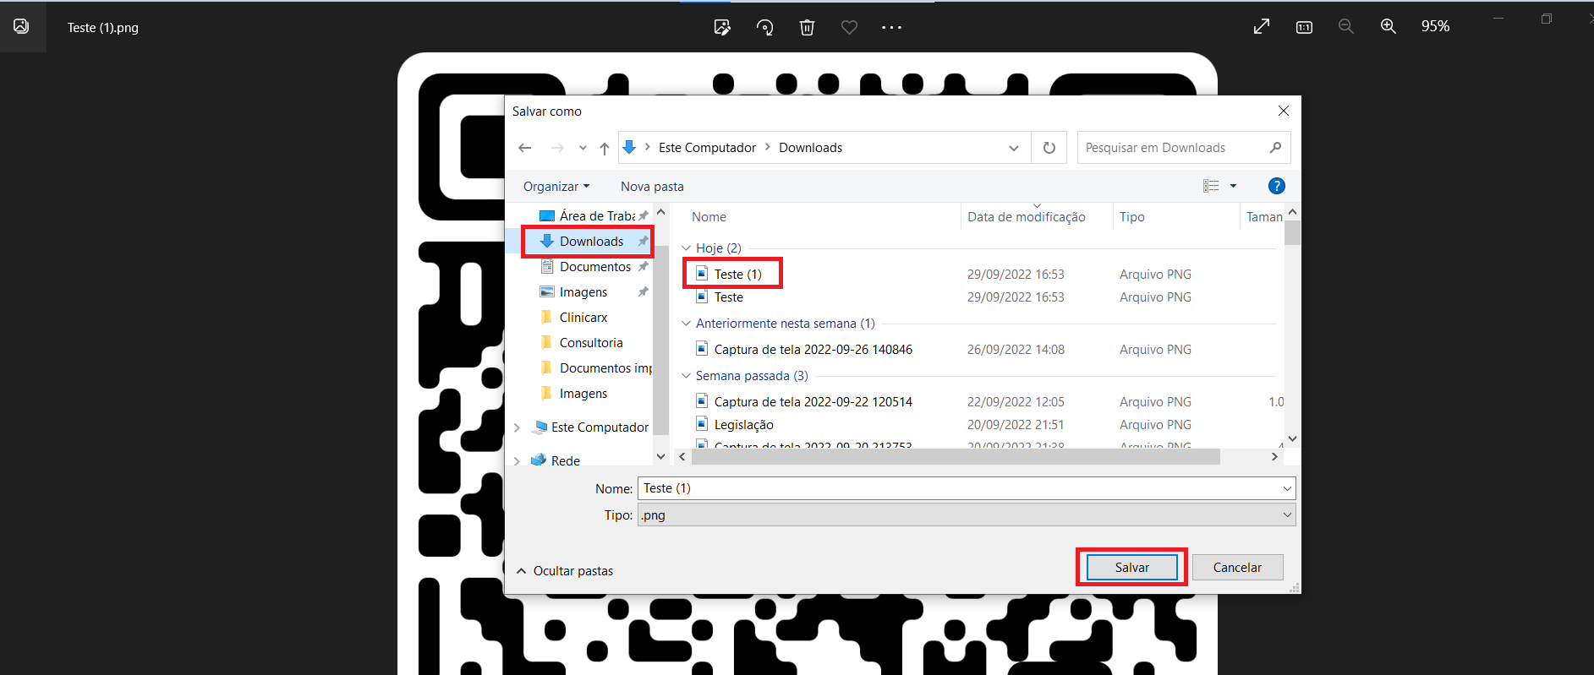Collapse the Hoje (2) file group
This screenshot has height=675, width=1594.
(x=686, y=248)
